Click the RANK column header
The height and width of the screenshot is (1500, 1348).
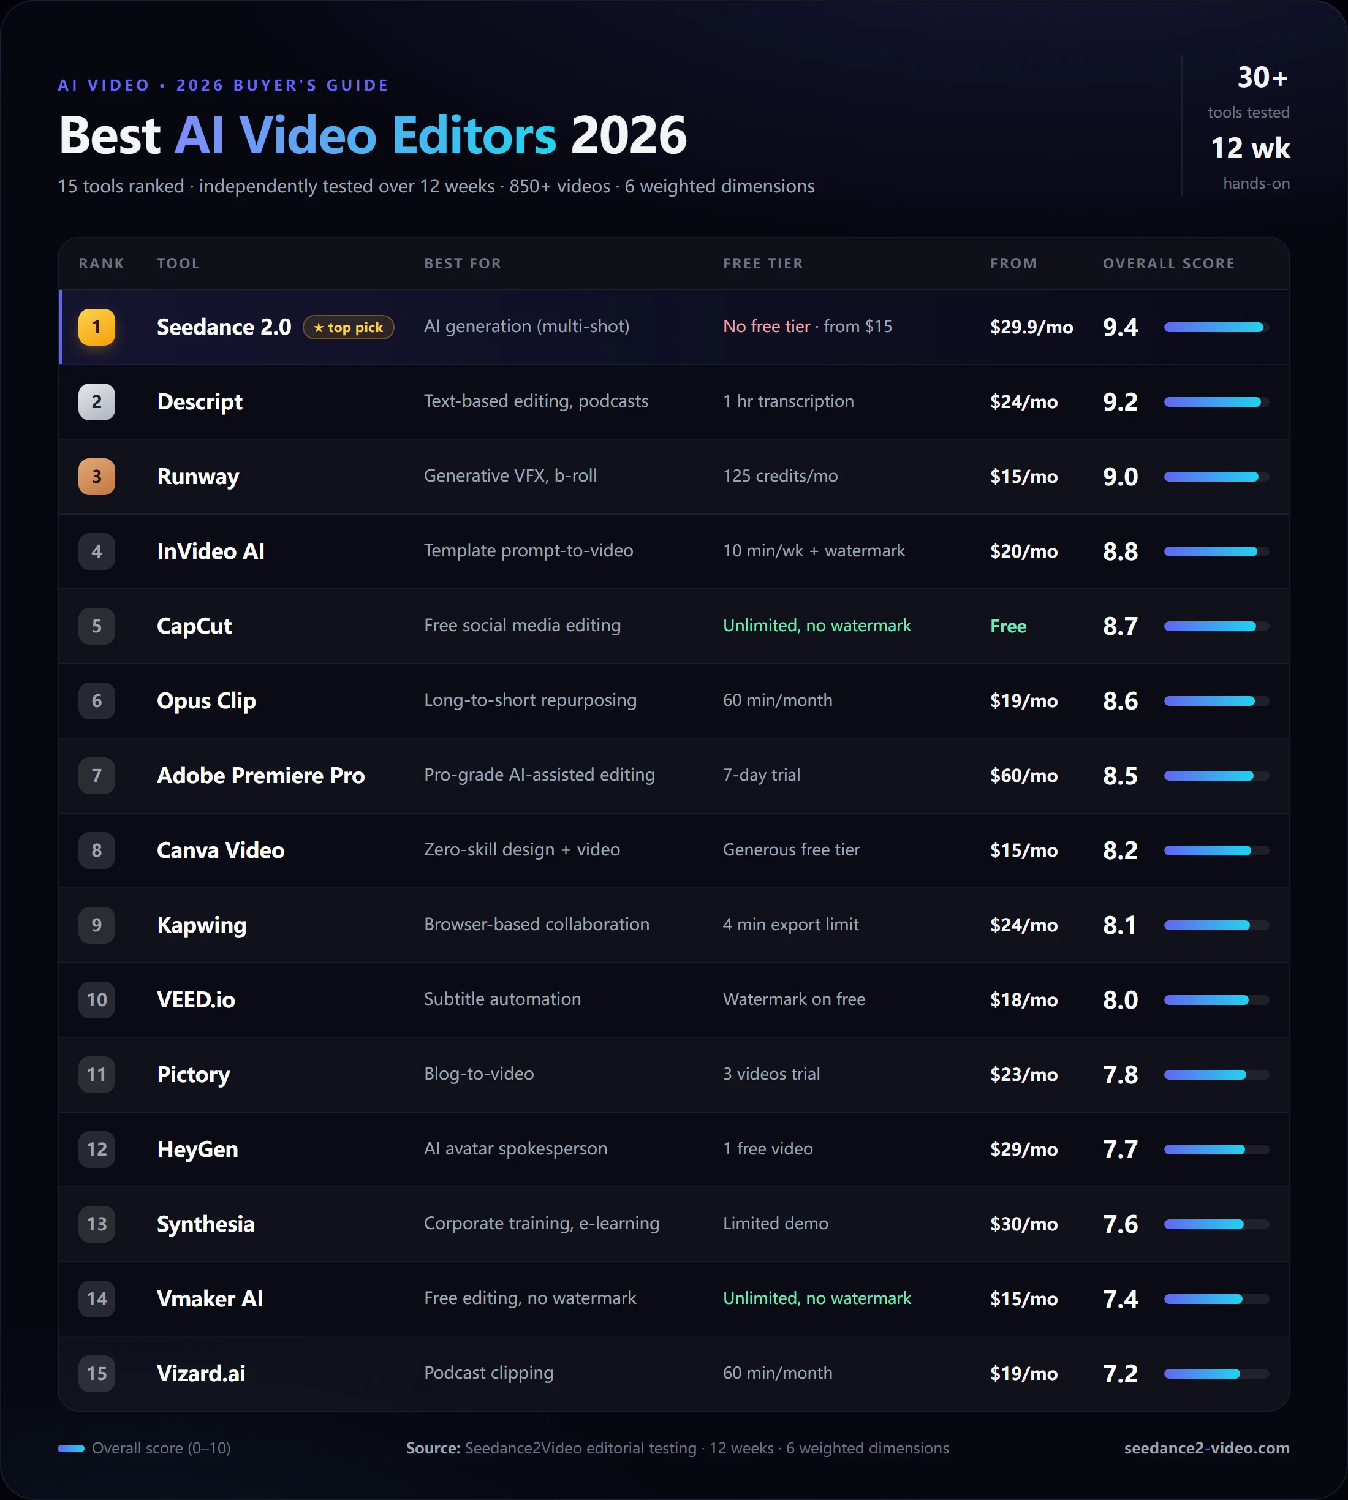tap(102, 263)
